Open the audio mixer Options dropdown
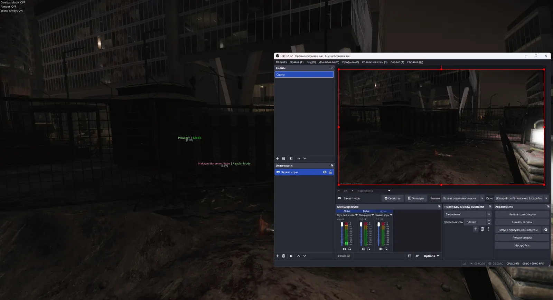The image size is (553, 300). tap(431, 256)
